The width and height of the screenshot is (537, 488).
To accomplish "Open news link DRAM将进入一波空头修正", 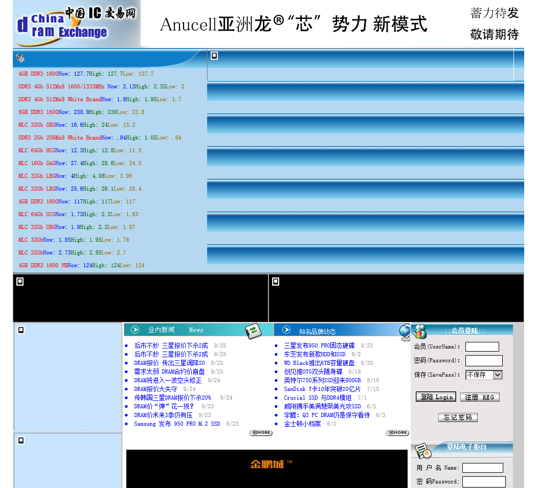I will (x=168, y=380).
